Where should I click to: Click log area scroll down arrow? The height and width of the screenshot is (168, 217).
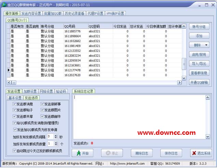tap(208, 137)
